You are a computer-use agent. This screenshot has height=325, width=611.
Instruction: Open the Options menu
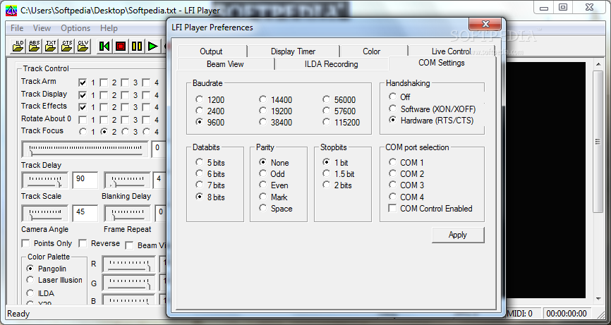pos(75,28)
